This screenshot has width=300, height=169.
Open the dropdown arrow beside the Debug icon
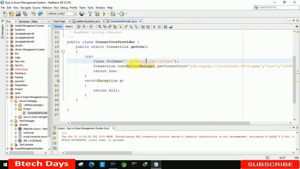click(117, 14)
